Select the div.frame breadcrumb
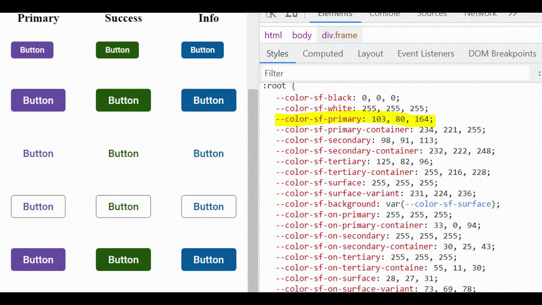 (339, 35)
